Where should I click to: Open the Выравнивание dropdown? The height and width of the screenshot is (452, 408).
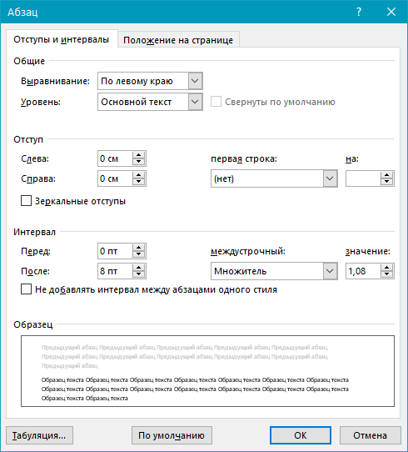tap(195, 81)
